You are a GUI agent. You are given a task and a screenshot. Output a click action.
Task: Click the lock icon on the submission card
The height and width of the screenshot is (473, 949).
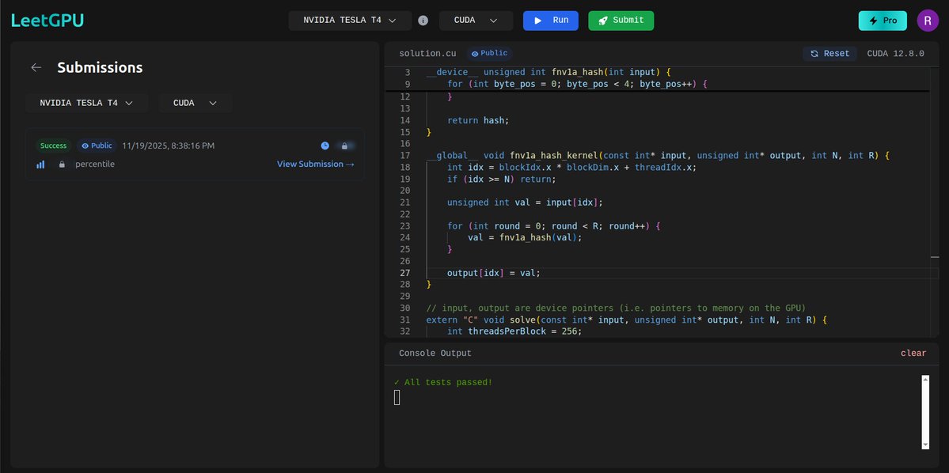(x=344, y=146)
